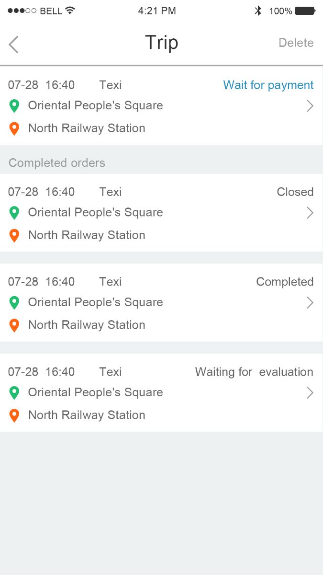Screen dimensions: 323x575
Task: Expand the Closed order chevron
Action: (x=310, y=213)
